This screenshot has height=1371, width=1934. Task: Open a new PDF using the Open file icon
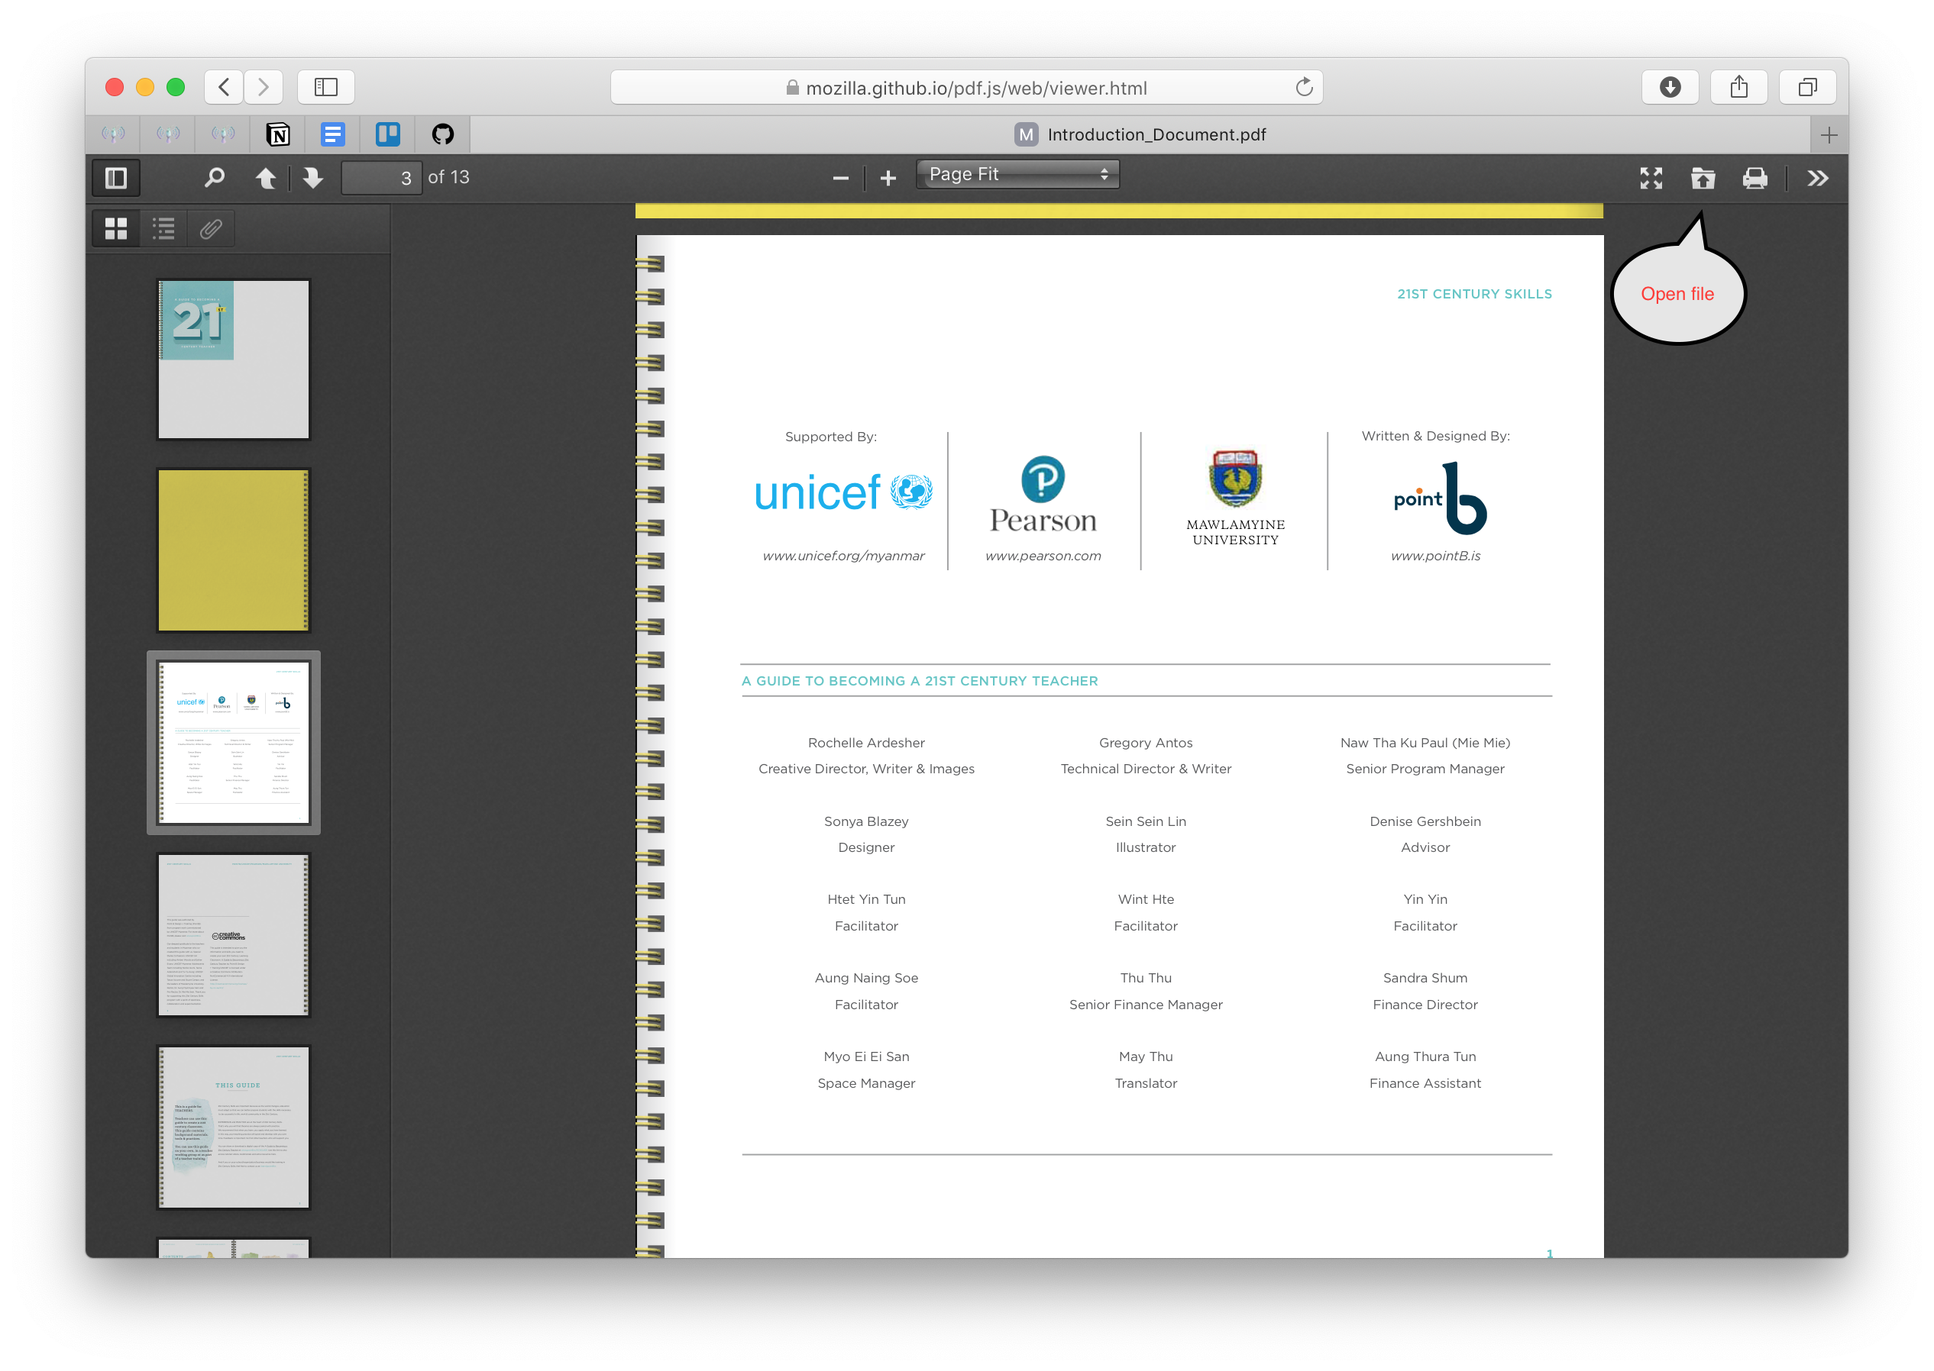click(1703, 177)
